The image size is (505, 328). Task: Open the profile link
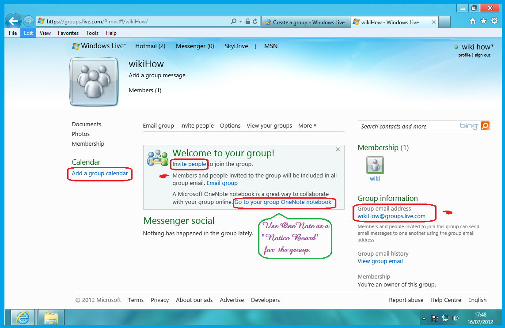pyautogui.click(x=464, y=55)
